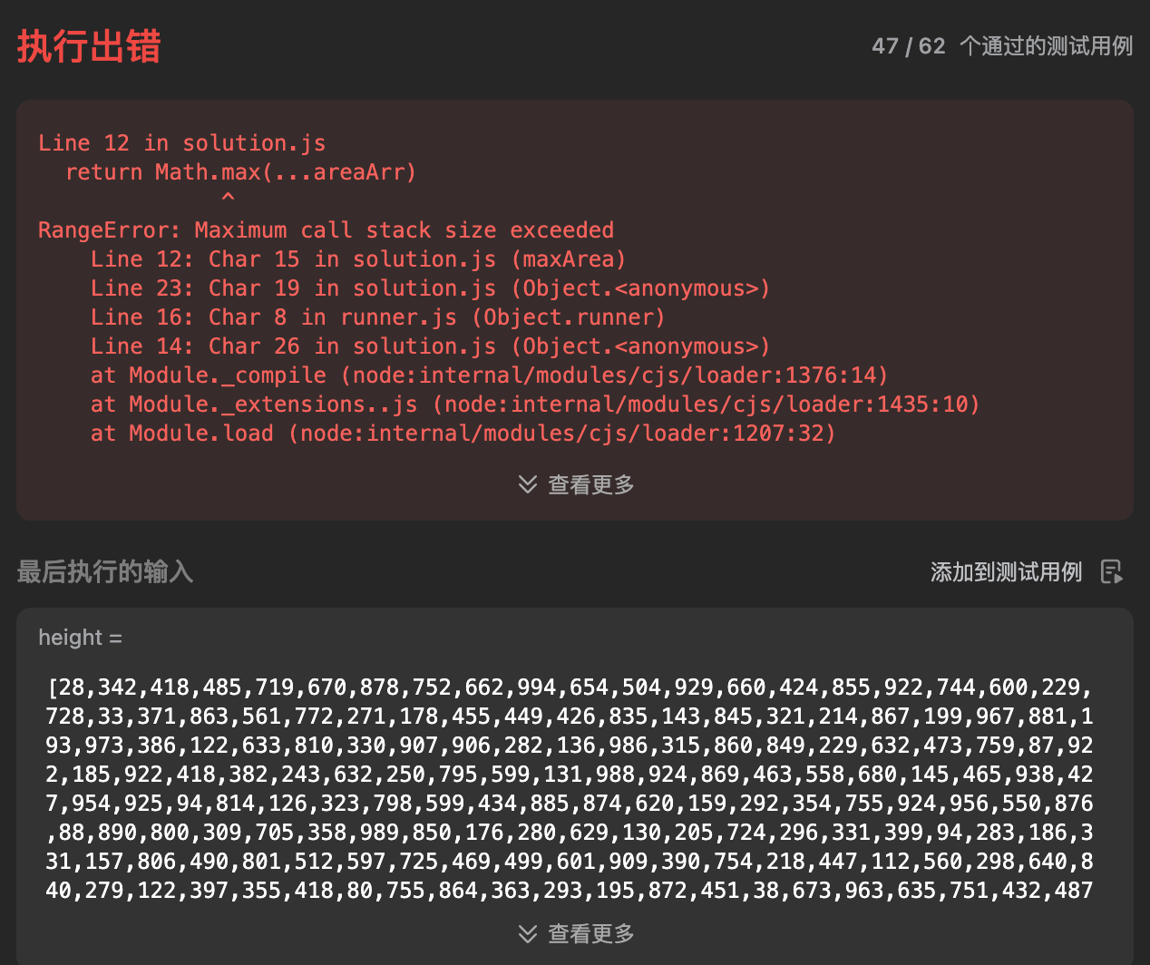
Task: Click the 最后执行的输入 label
Action: click(104, 571)
